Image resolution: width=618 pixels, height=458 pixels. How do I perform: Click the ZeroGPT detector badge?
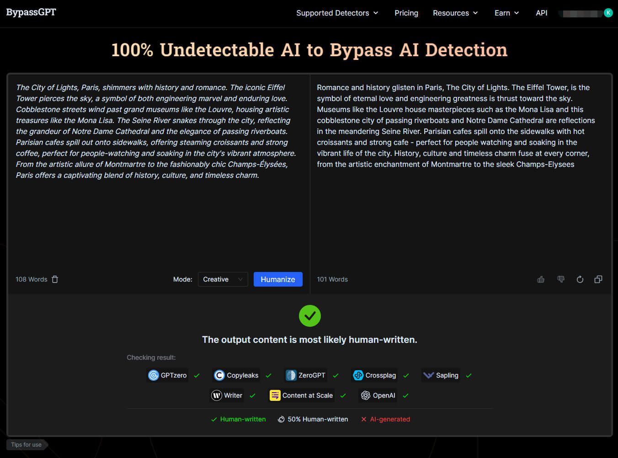point(305,375)
